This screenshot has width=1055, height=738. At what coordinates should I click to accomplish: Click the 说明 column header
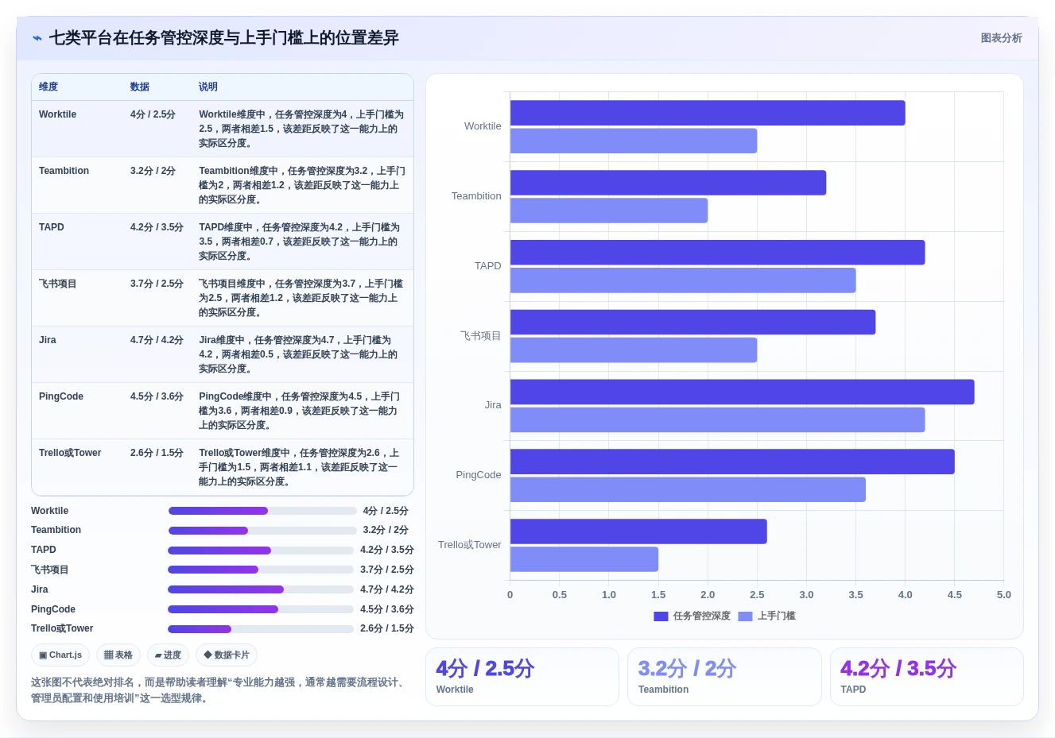[x=208, y=87]
